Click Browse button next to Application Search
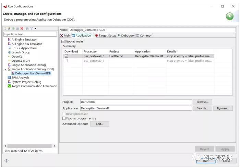 tap(223, 108)
